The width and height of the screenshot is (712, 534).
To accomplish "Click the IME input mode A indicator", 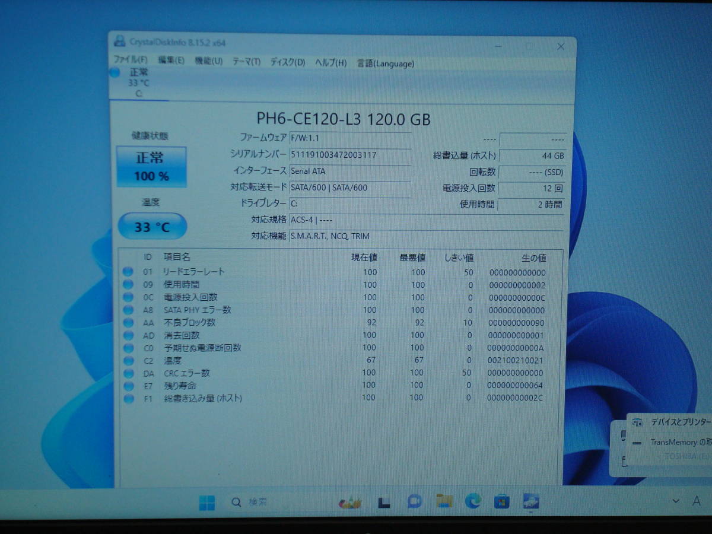I will point(697,501).
